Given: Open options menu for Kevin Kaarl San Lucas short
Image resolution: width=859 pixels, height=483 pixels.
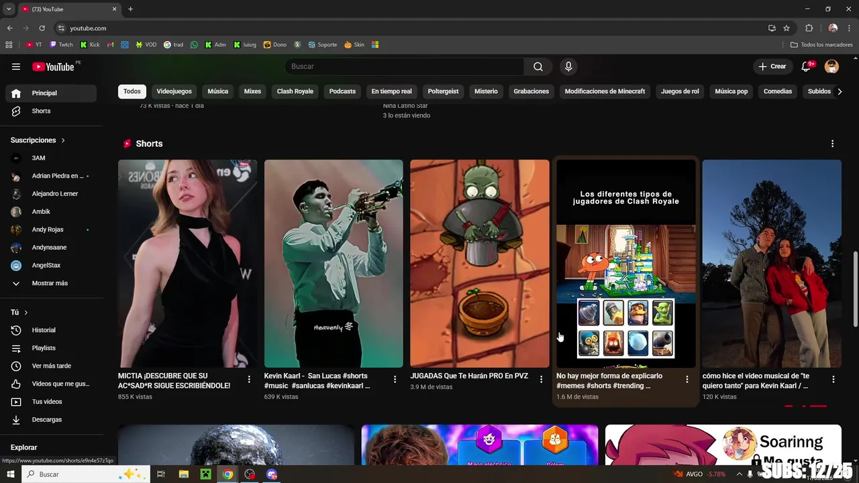Looking at the screenshot, I should [395, 380].
